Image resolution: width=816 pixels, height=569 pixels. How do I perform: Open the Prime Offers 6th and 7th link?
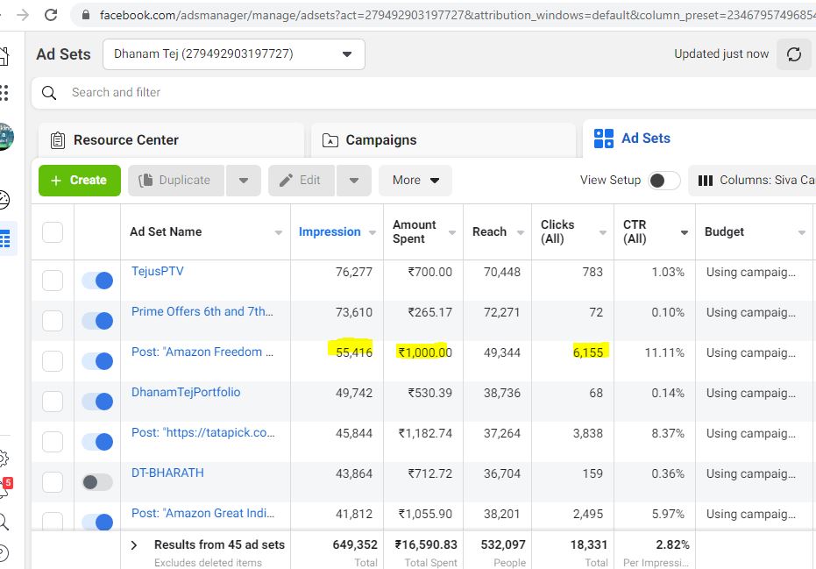tap(202, 312)
